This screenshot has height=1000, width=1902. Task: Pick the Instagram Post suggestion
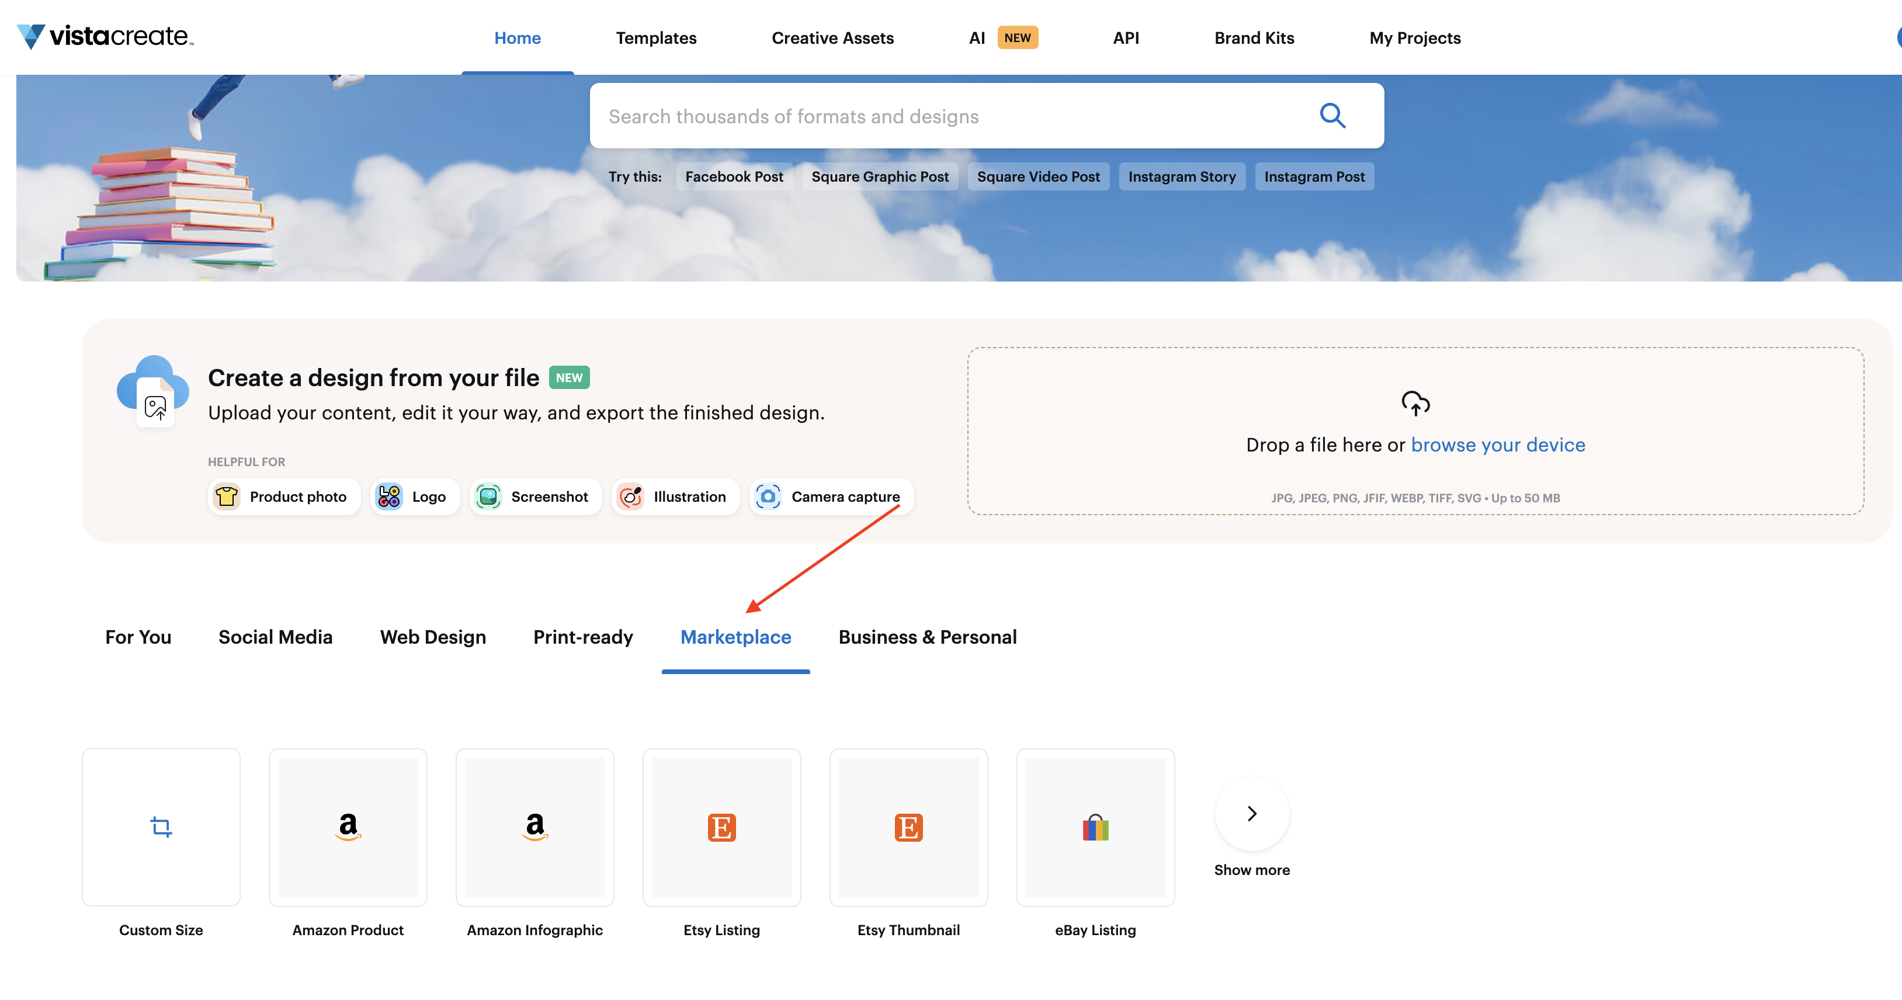[x=1314, y=176]
